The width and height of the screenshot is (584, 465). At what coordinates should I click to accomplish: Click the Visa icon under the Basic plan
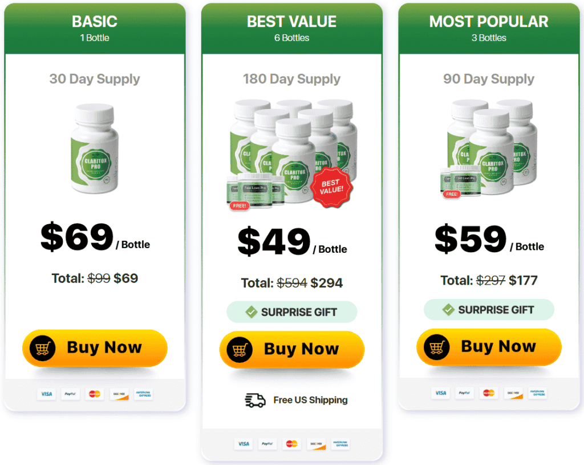click(46, 394)
